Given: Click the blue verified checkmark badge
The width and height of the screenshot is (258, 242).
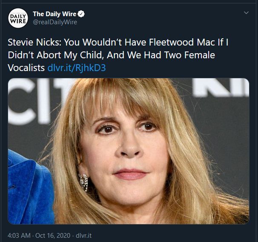Looking at the screenshot, I should (x=82, y=14).
